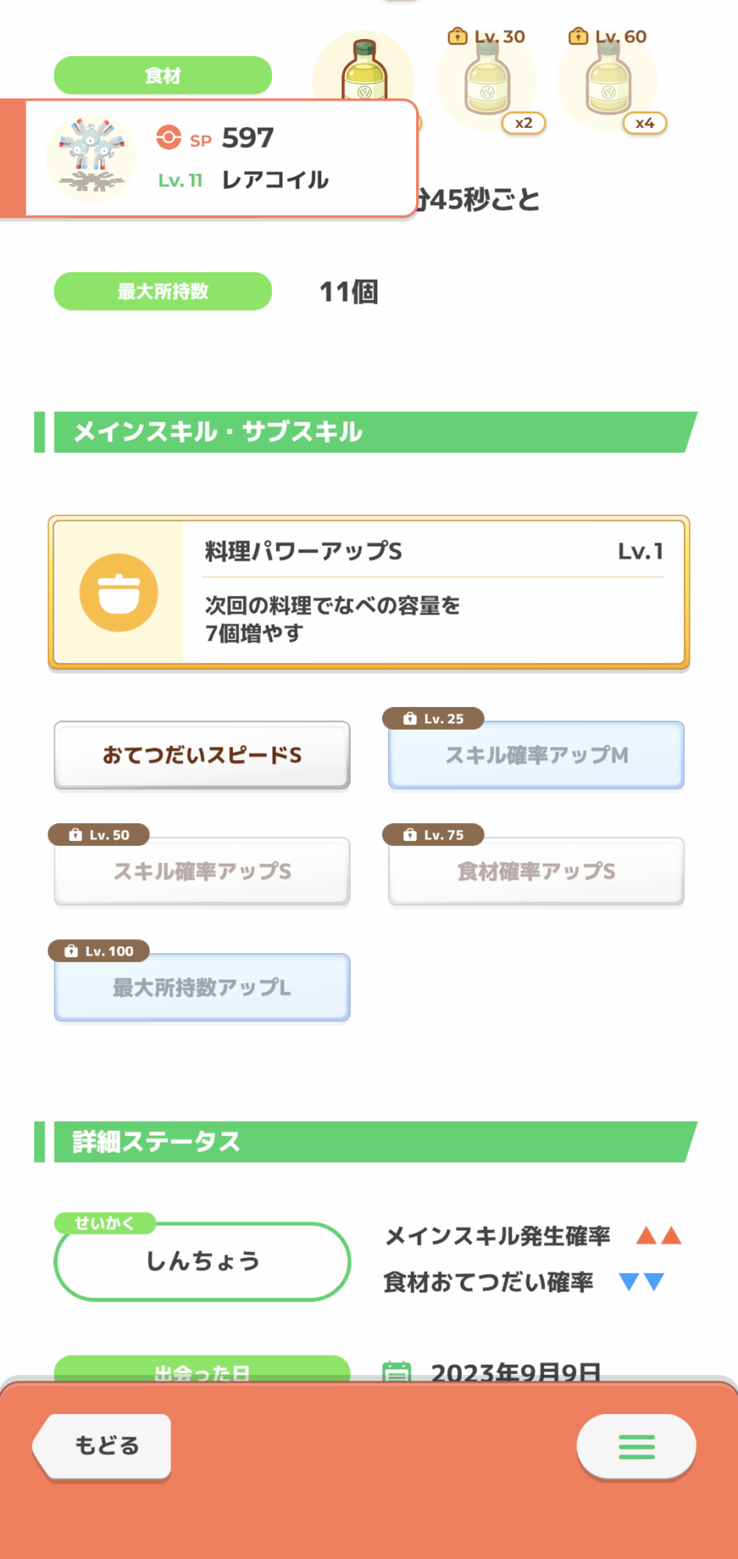Tap the red up-arrows for メインスキル発生確率
This screenshot has width=738, height=1559.
click(x=659, y=1236)
